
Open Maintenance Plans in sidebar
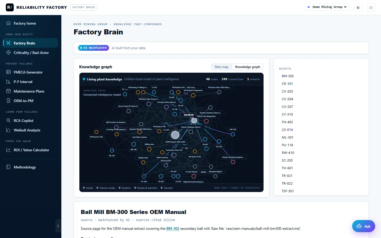coord(31,91)
